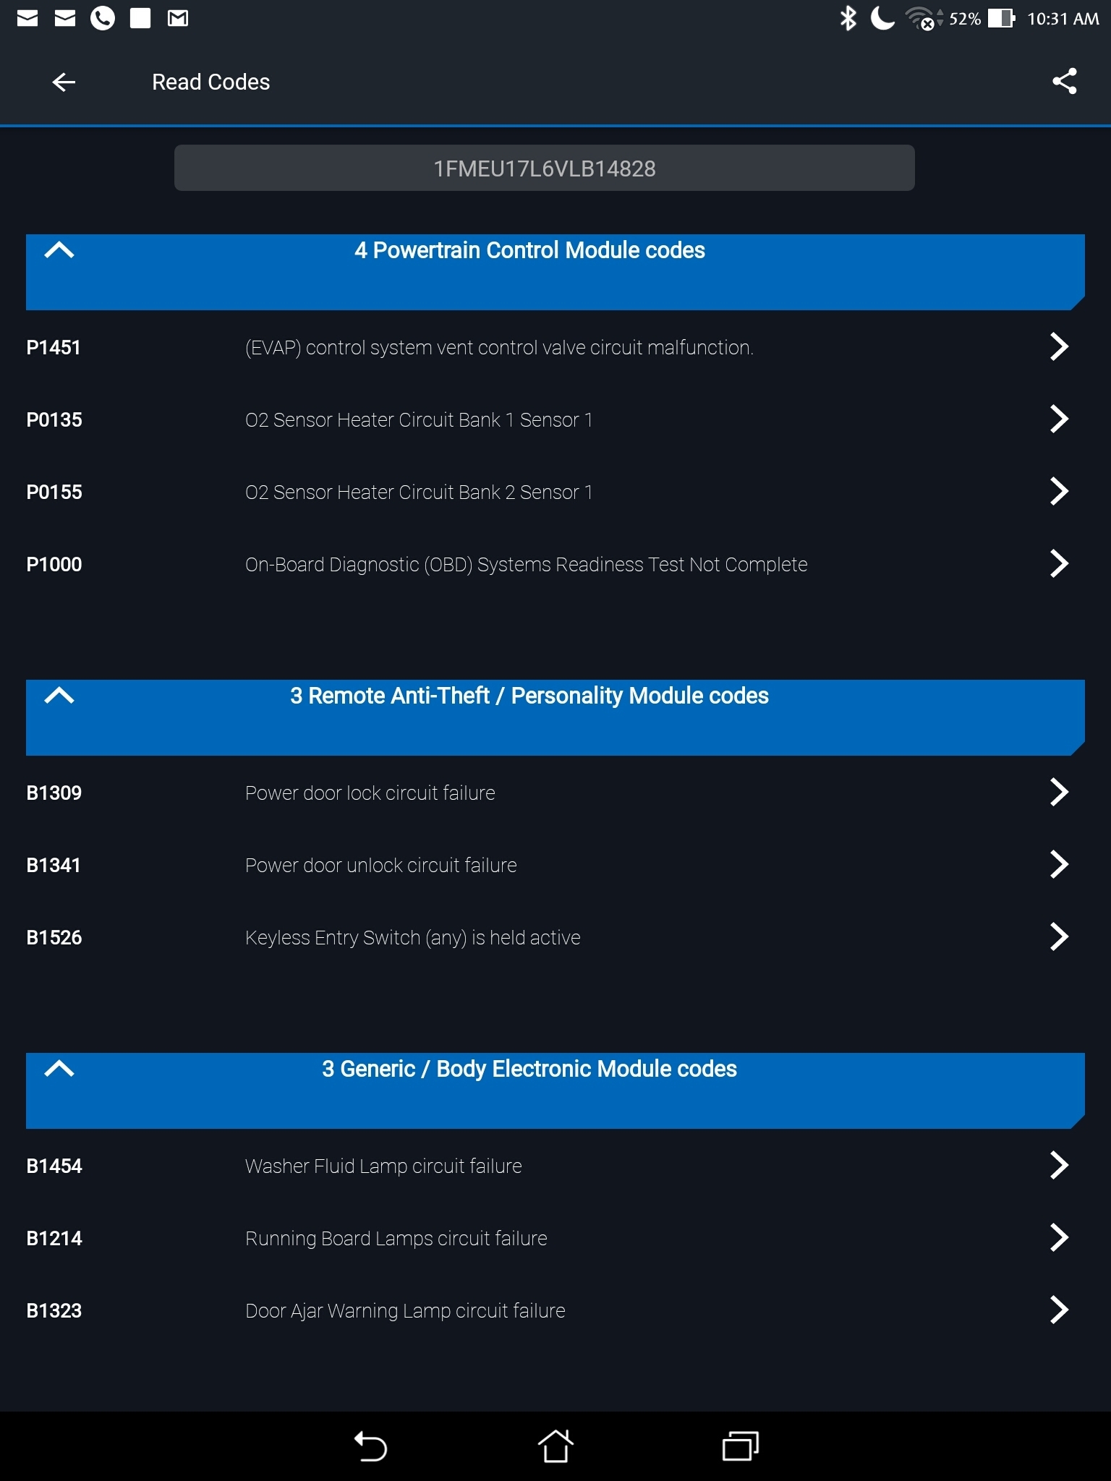Image resolution: width=1111 pixels, height=1481 pixels.
Task: Tap the VIN field 1FMEU17L6VLB14828
Action: (544, 168)
